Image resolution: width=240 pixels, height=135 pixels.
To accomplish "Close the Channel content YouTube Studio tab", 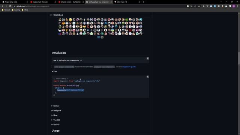I will pos(83,2).
